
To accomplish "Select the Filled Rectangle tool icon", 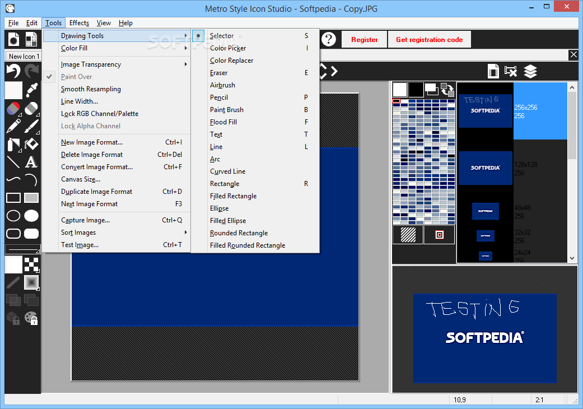I will point(31,198).
